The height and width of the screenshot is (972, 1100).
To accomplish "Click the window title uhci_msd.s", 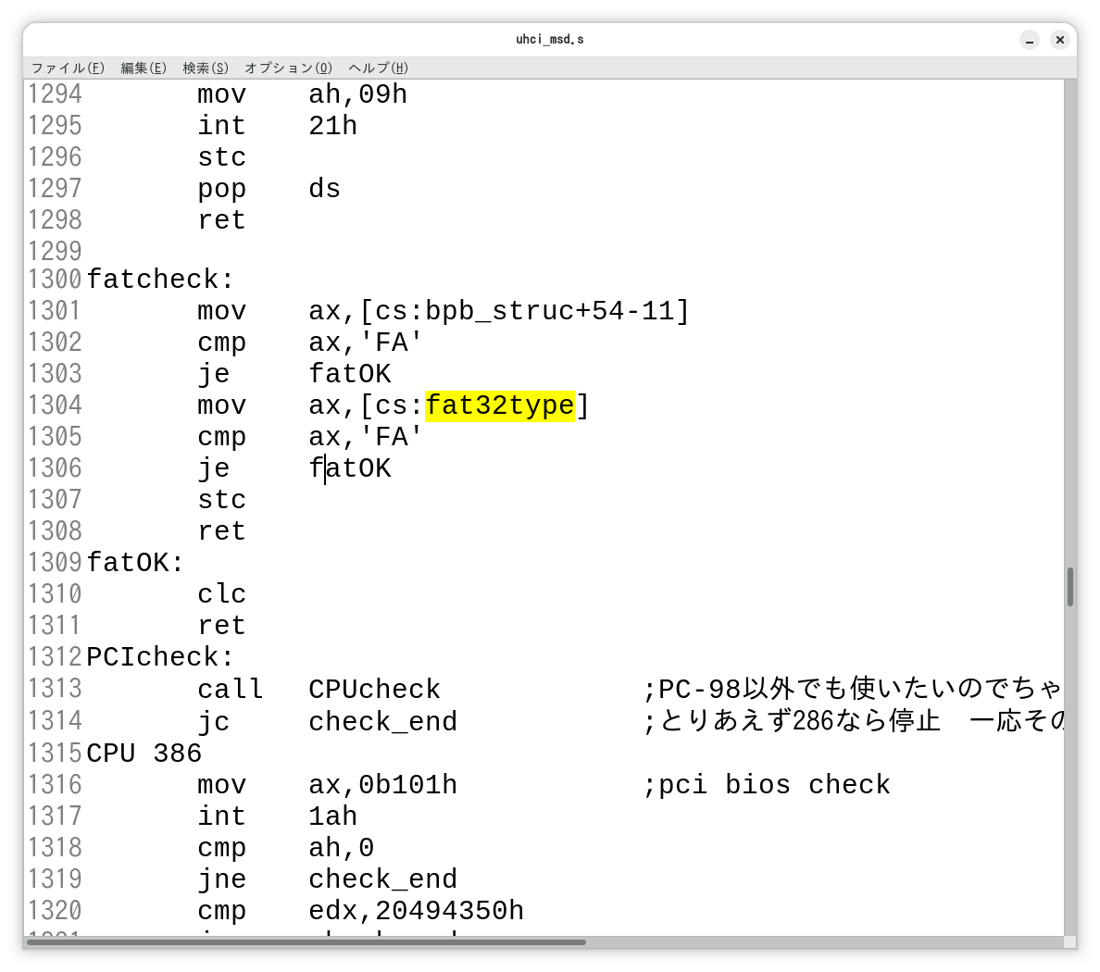I will coord(549,40).
